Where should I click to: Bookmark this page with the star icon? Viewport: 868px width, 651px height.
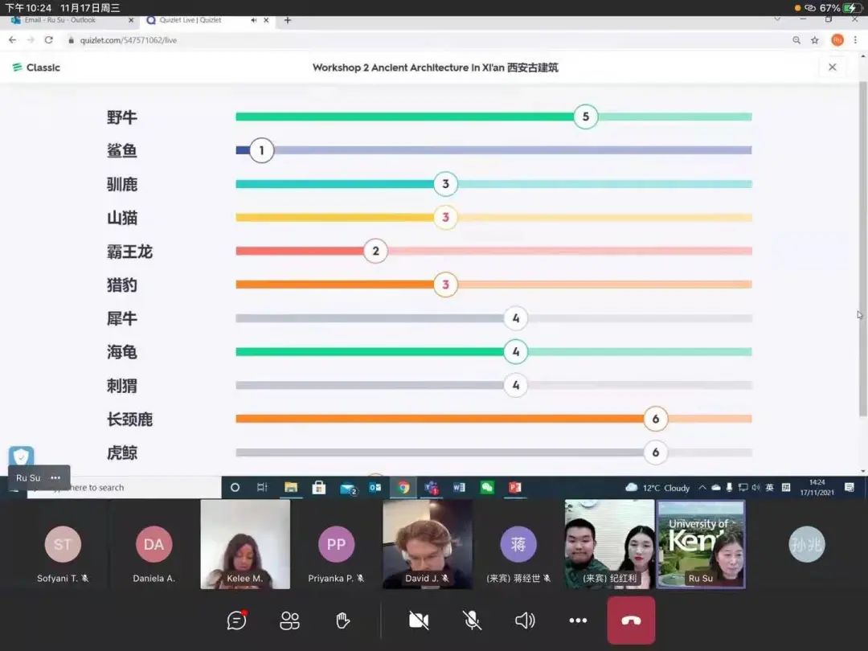click(815, 40)
